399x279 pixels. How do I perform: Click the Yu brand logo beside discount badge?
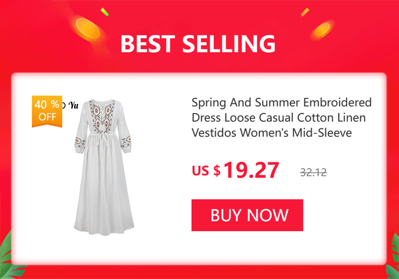[71, 105]
